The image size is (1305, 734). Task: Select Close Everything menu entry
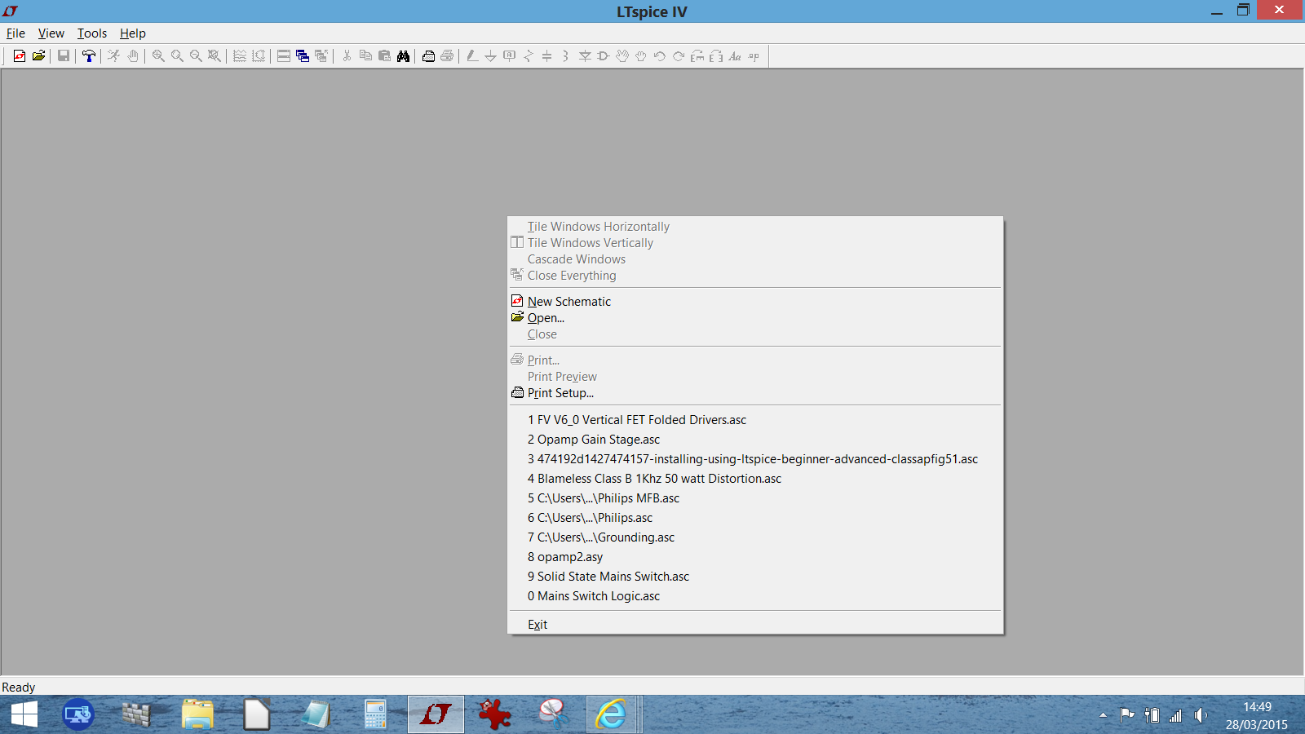tap(755, 276)
